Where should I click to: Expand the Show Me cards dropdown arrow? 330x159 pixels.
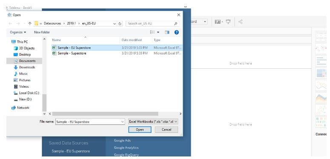[222, 22]
